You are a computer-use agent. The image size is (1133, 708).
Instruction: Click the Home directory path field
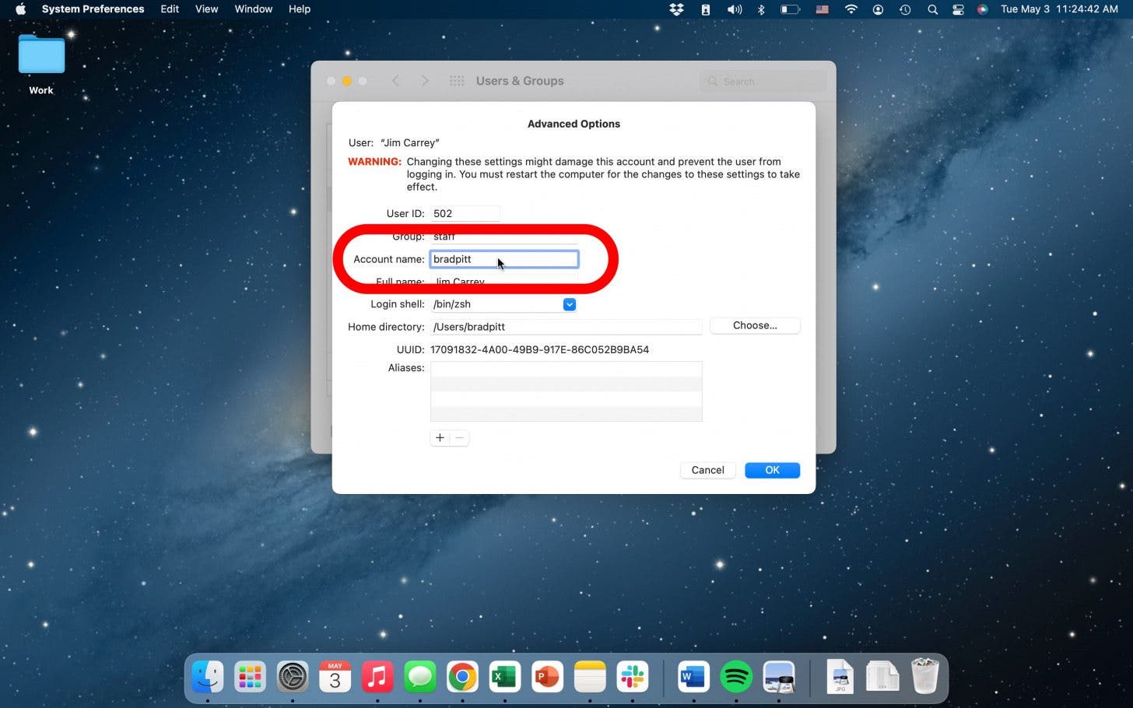[566, 327]
